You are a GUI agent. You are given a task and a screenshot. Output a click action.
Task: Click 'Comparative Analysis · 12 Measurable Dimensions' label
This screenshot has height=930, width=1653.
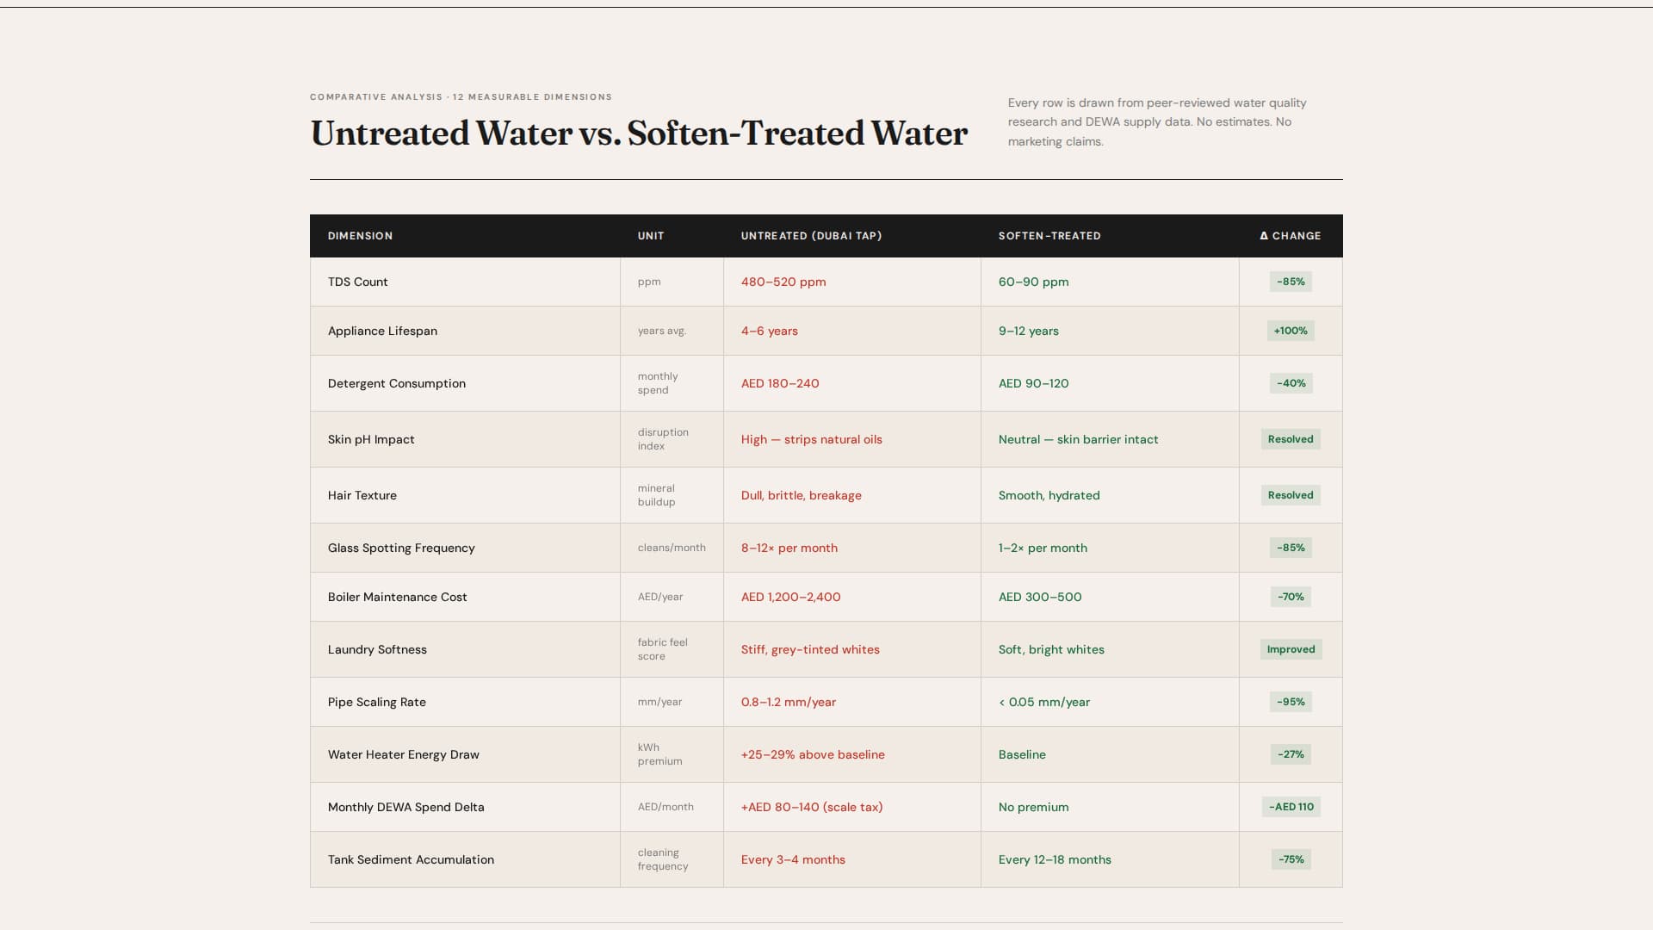461,97
